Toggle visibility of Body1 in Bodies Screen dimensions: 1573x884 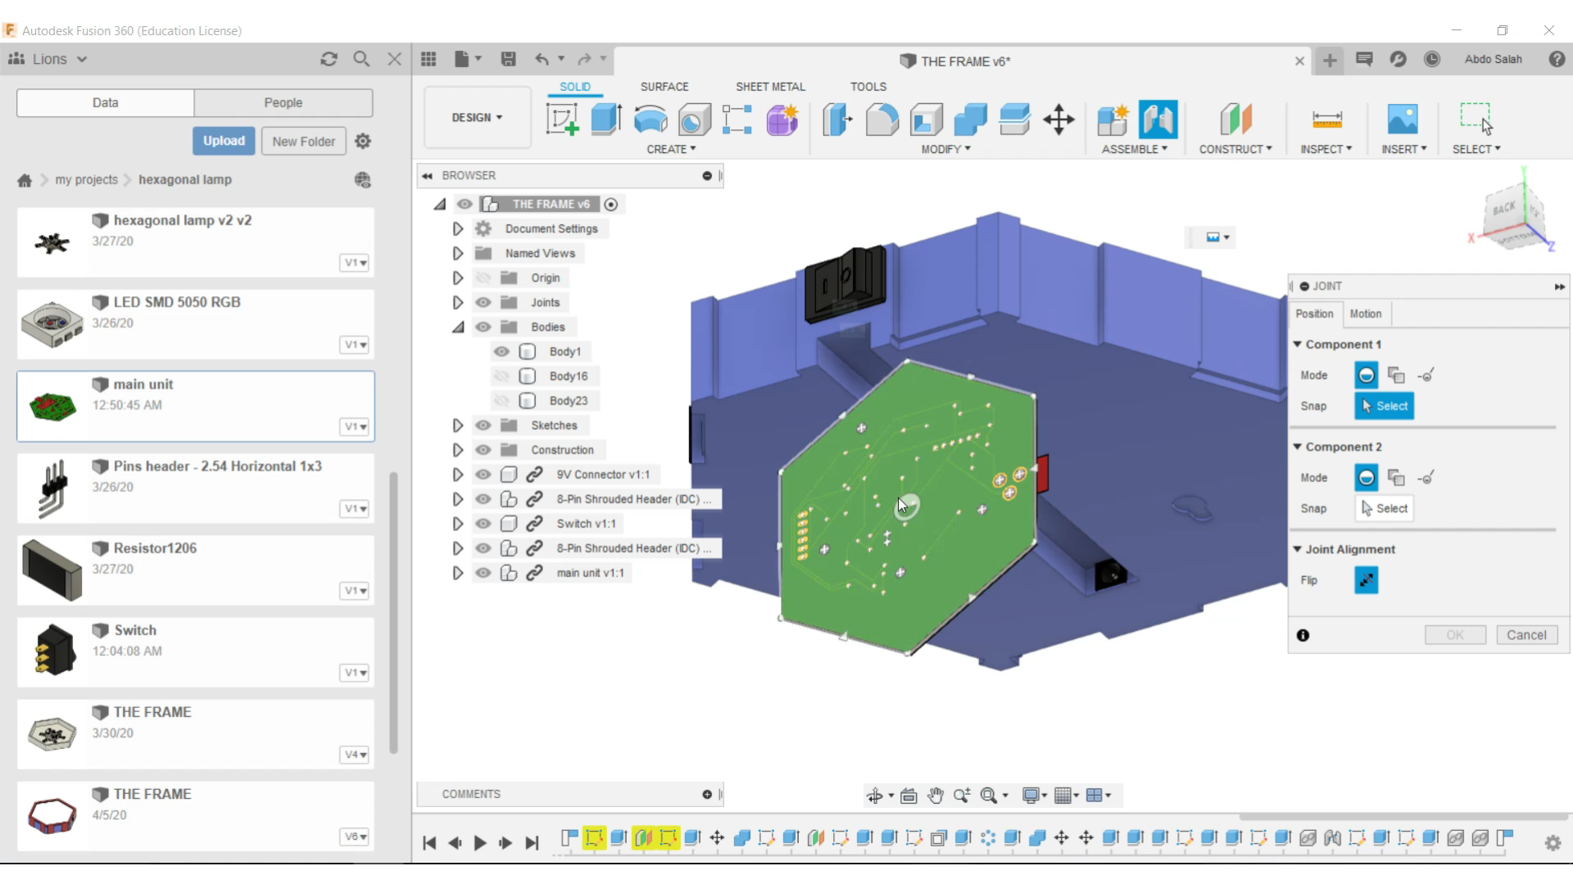point(501,352)
